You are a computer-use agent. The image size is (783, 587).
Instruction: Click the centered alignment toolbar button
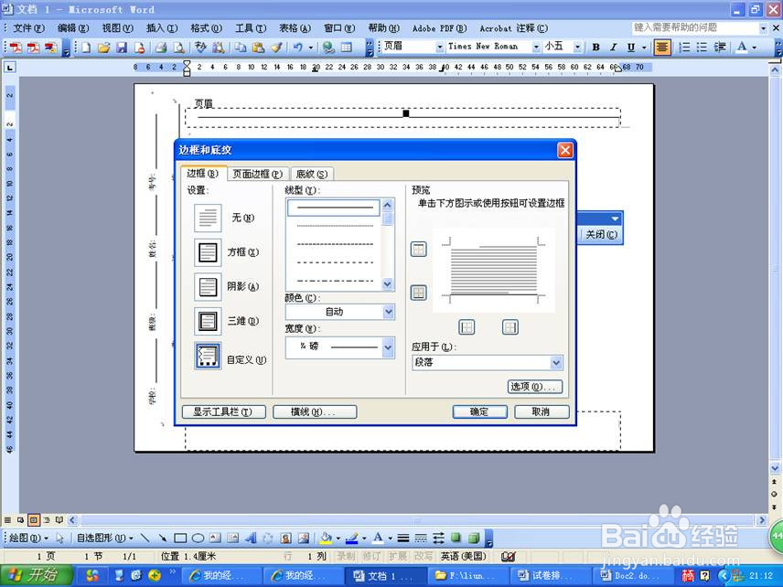point(661,48)
